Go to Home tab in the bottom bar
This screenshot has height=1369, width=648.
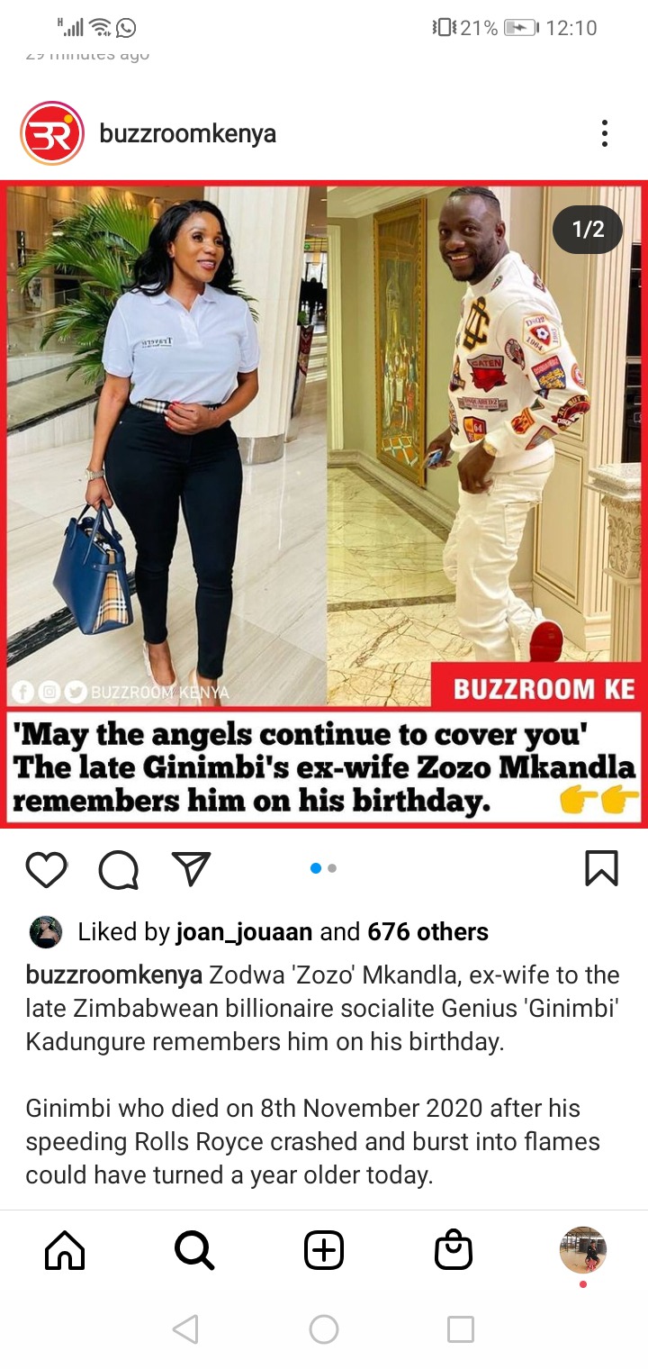coord(65,1251)
